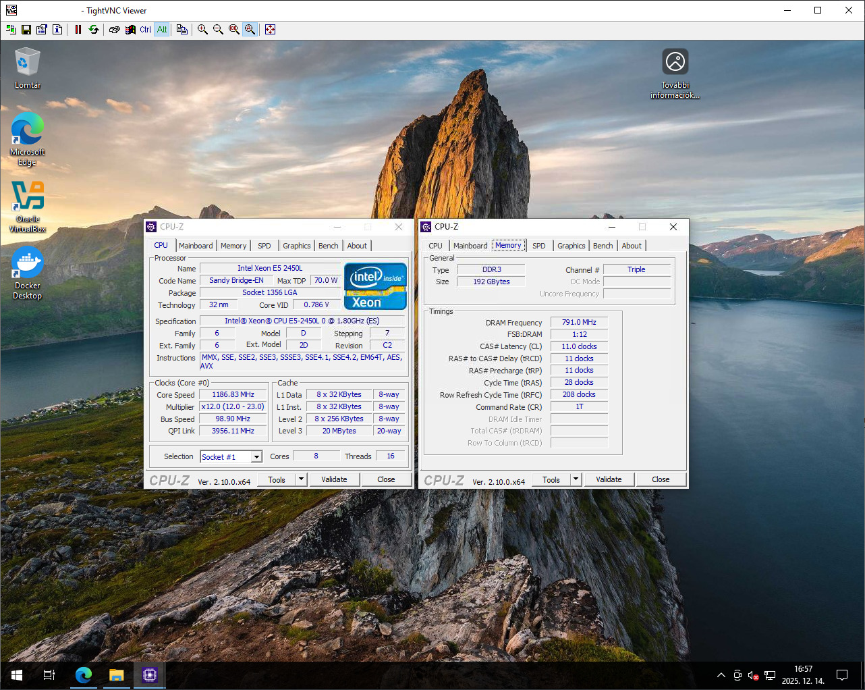Switch to Full screen using the toolbar icon
The width and height of the screenshot is (865, 690).
(270, 30)
